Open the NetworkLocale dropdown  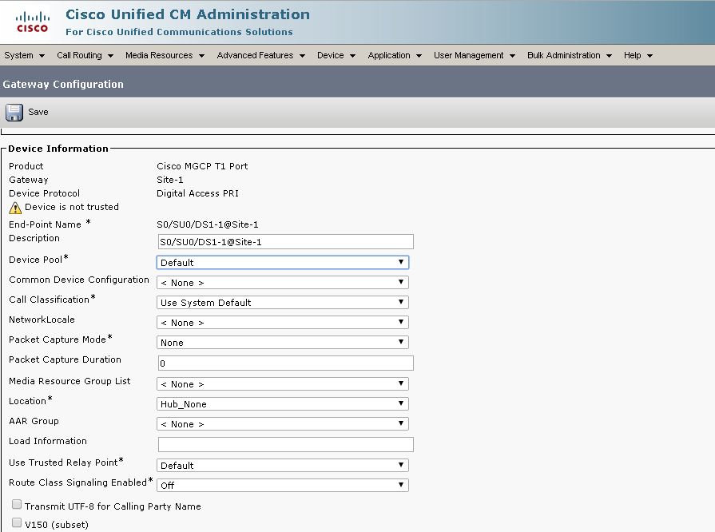[x=282, y=323]
